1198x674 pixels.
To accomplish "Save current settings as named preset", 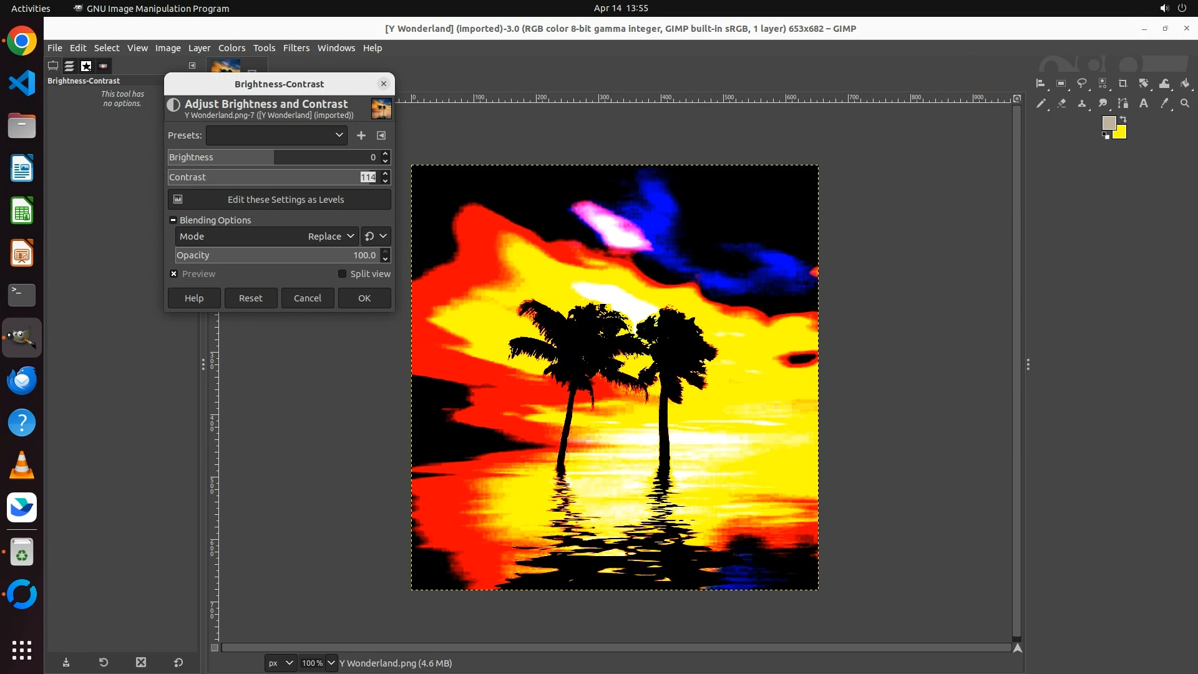I will point(361,135).
